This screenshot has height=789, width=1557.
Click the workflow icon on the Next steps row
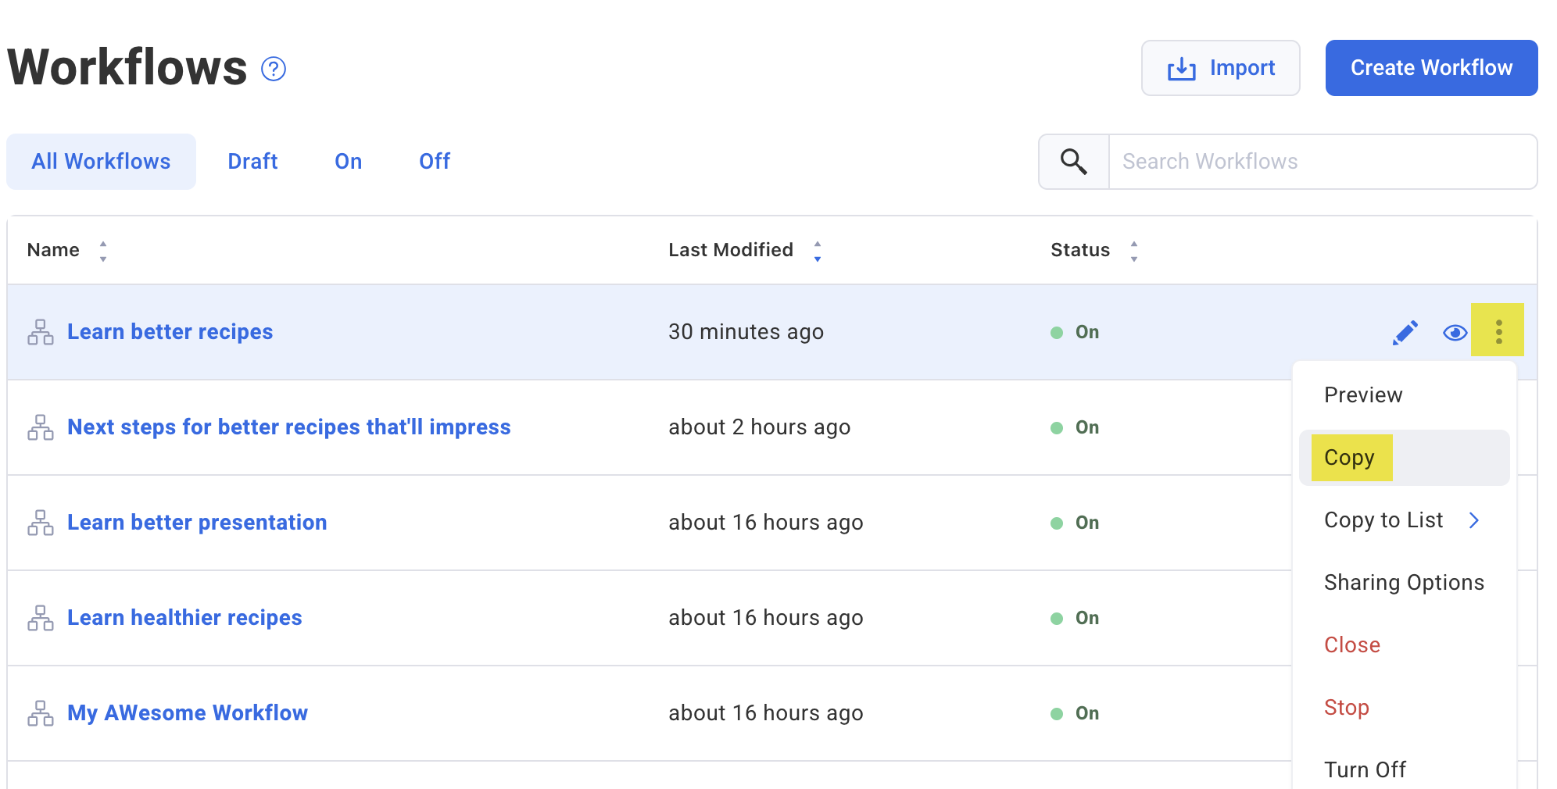[40, 427]
